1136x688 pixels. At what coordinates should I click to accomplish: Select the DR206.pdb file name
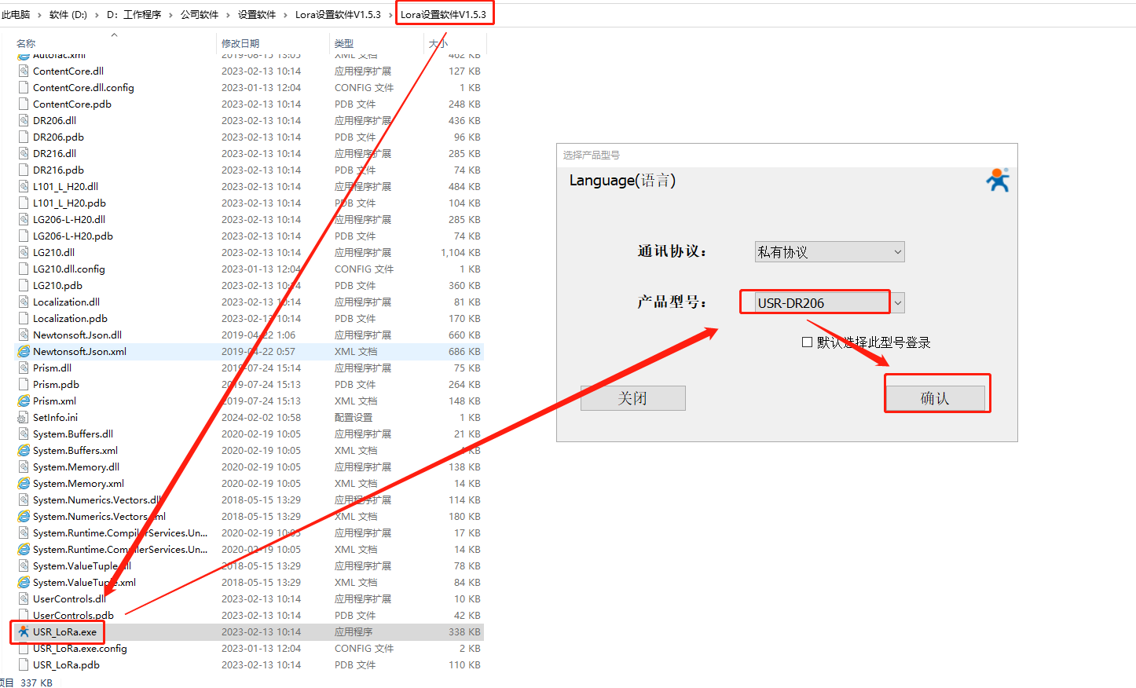pyautogui.click(x=58, y=137)
